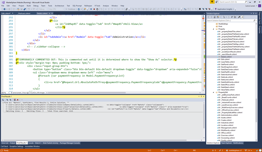Click the Find Results horizontal scrollbar thumb
The image size is (262, 152).
point(95,140)
